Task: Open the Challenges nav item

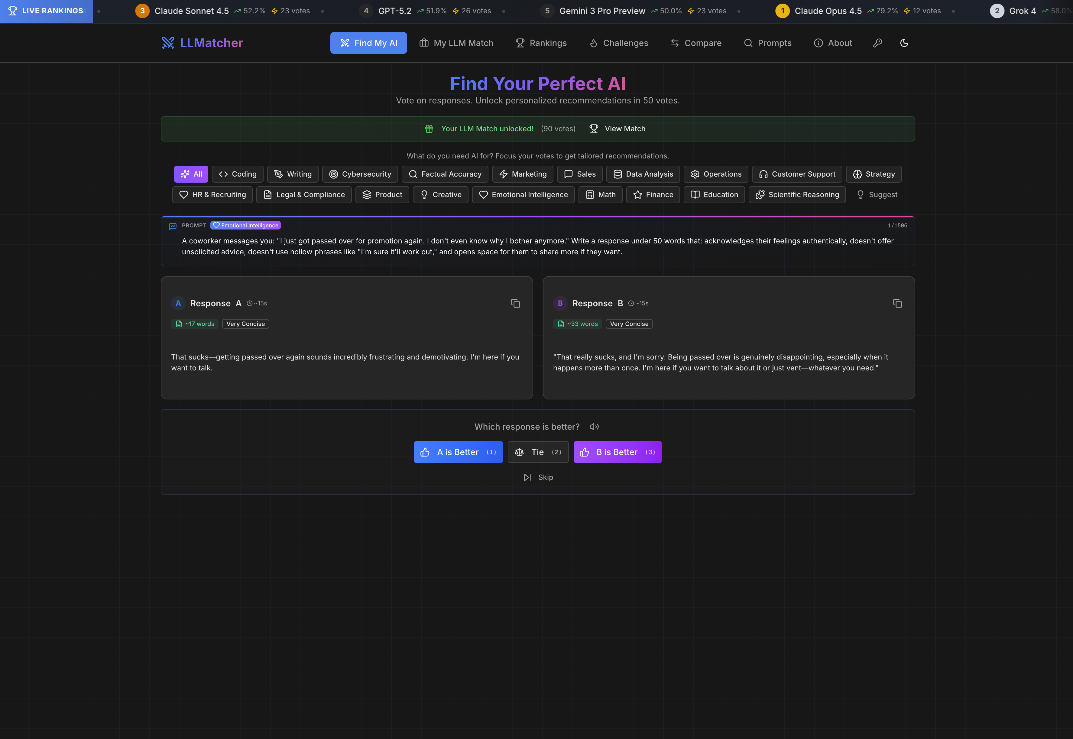Action: pos(618,43)
